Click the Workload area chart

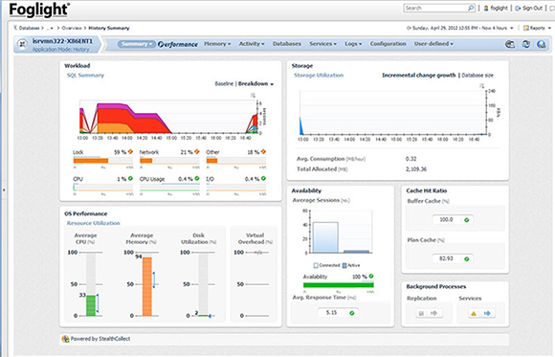tap(169, 118)
